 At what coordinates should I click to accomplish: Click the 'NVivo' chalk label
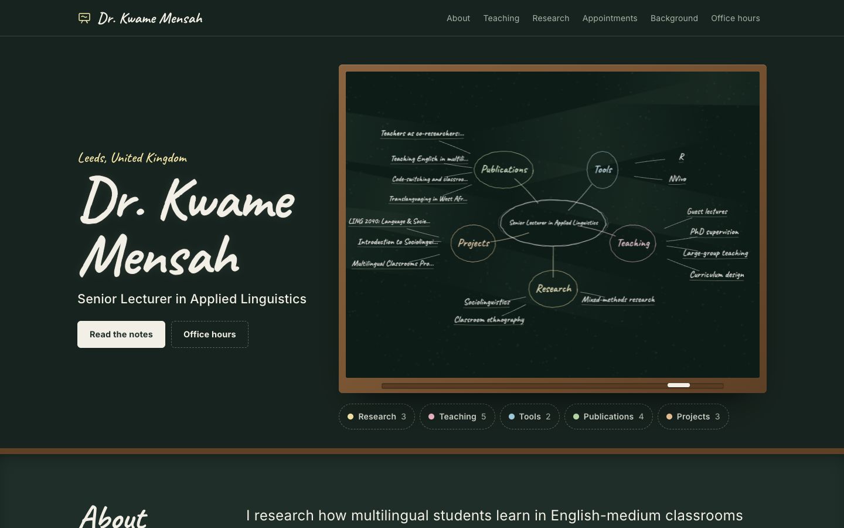tap(678, 179)
